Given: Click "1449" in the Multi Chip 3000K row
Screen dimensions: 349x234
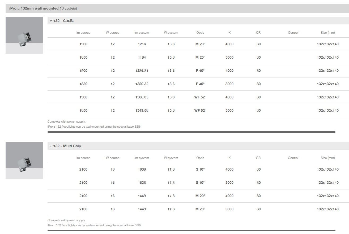Looking at the screenshot, I should coord(142,209).
